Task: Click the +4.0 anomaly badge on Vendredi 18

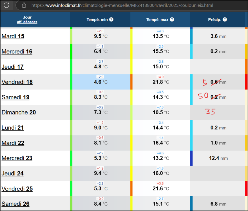Action: [x=160, y=77]
